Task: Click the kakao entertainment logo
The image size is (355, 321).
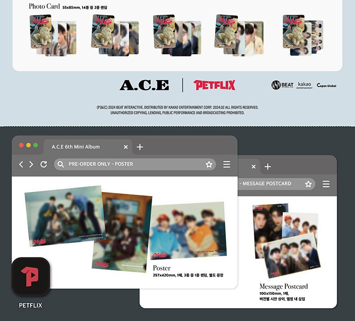Action: (304, 85)
